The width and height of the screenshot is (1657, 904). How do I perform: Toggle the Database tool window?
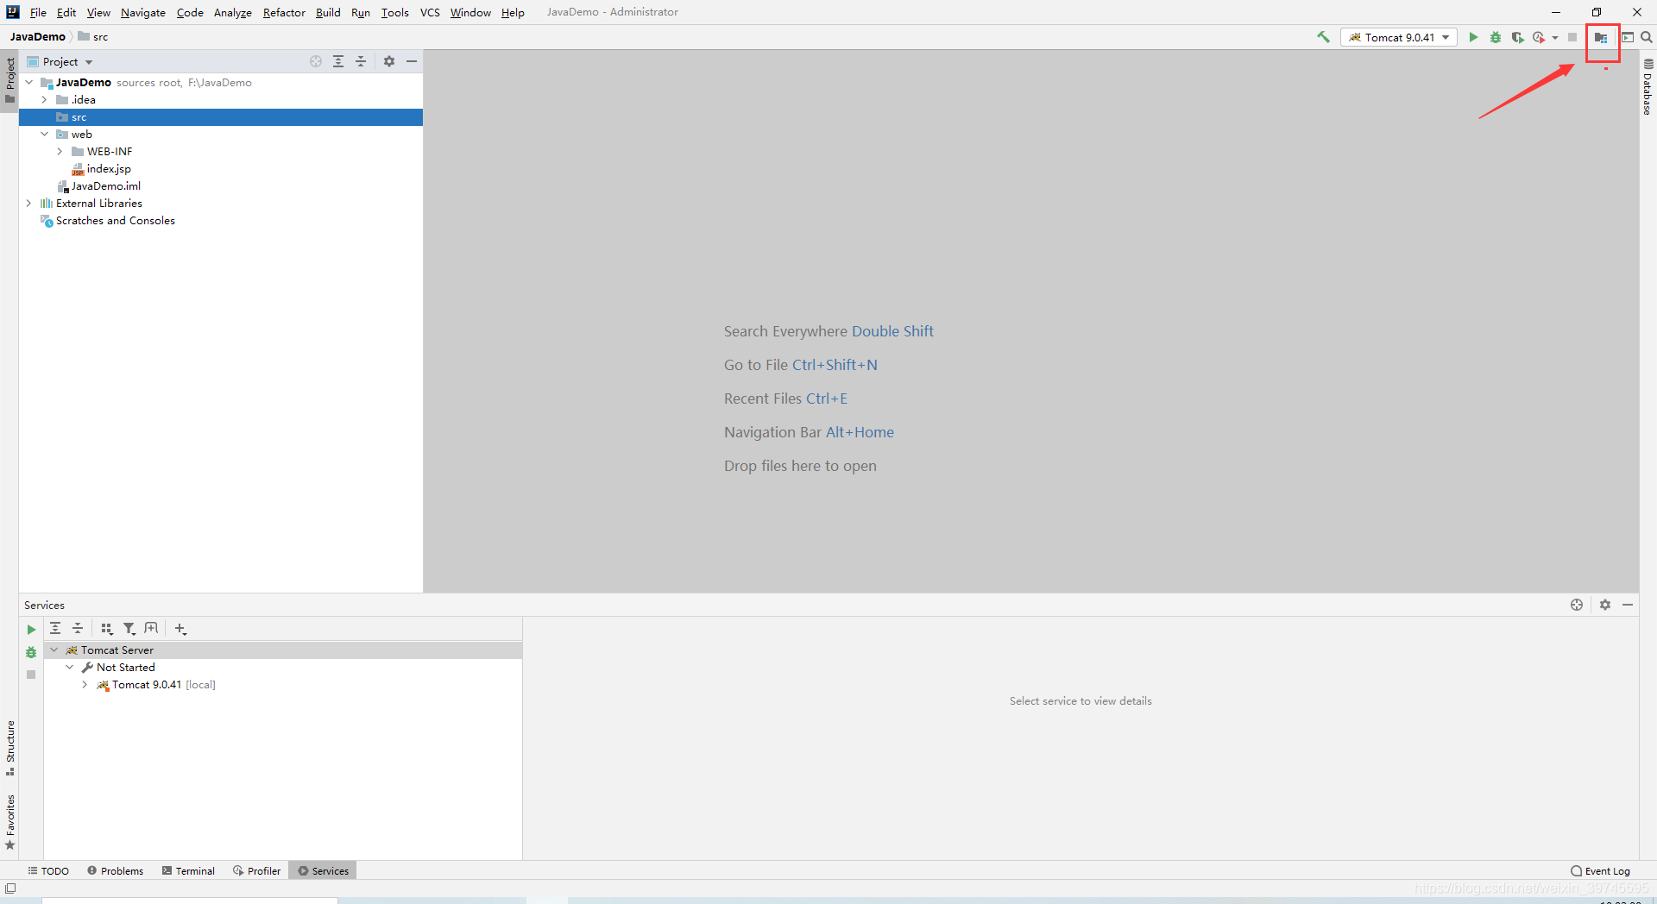1648,91
